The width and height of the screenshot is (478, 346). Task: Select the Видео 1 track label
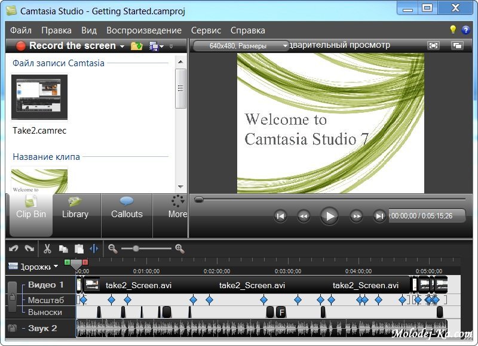[46, 285]
